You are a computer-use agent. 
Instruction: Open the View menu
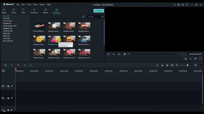(x=35, y=4)
